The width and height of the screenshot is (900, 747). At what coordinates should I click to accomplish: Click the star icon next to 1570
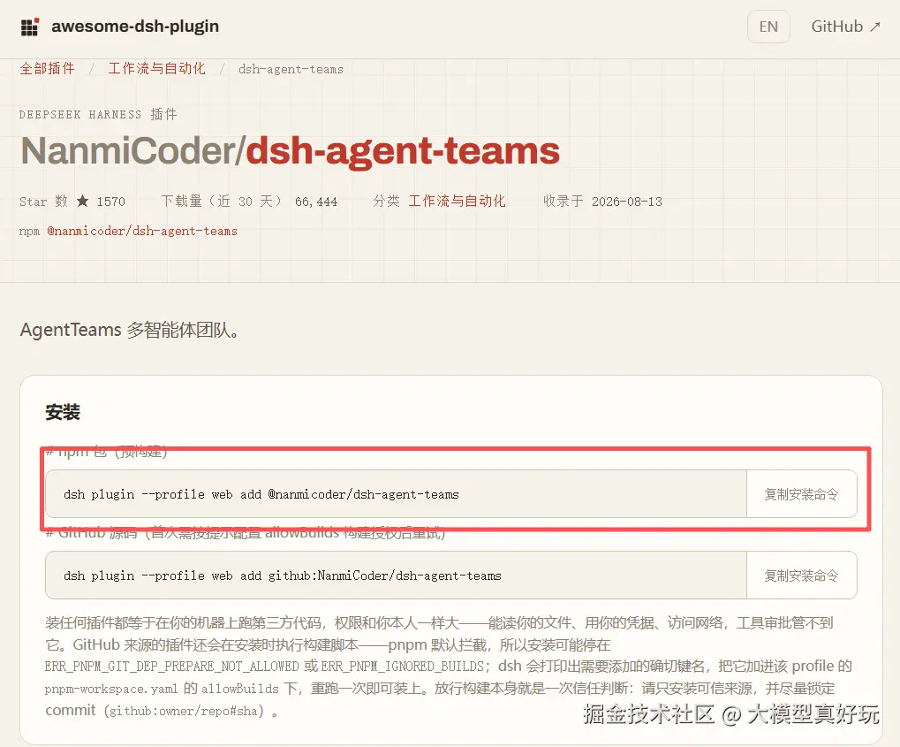click(83, 202)
